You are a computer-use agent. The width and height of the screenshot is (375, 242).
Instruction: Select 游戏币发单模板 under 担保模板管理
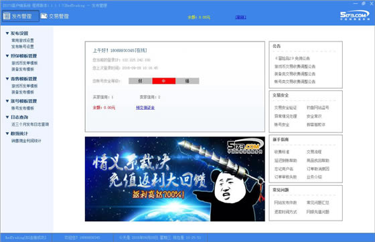(x=25, y=63)
